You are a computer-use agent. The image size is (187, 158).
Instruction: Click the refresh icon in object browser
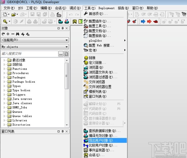pos(3,34)
